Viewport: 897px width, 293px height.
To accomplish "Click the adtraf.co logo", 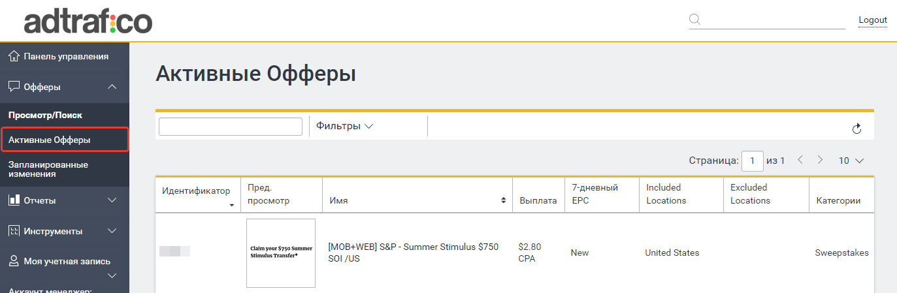I will click(88, 22).
